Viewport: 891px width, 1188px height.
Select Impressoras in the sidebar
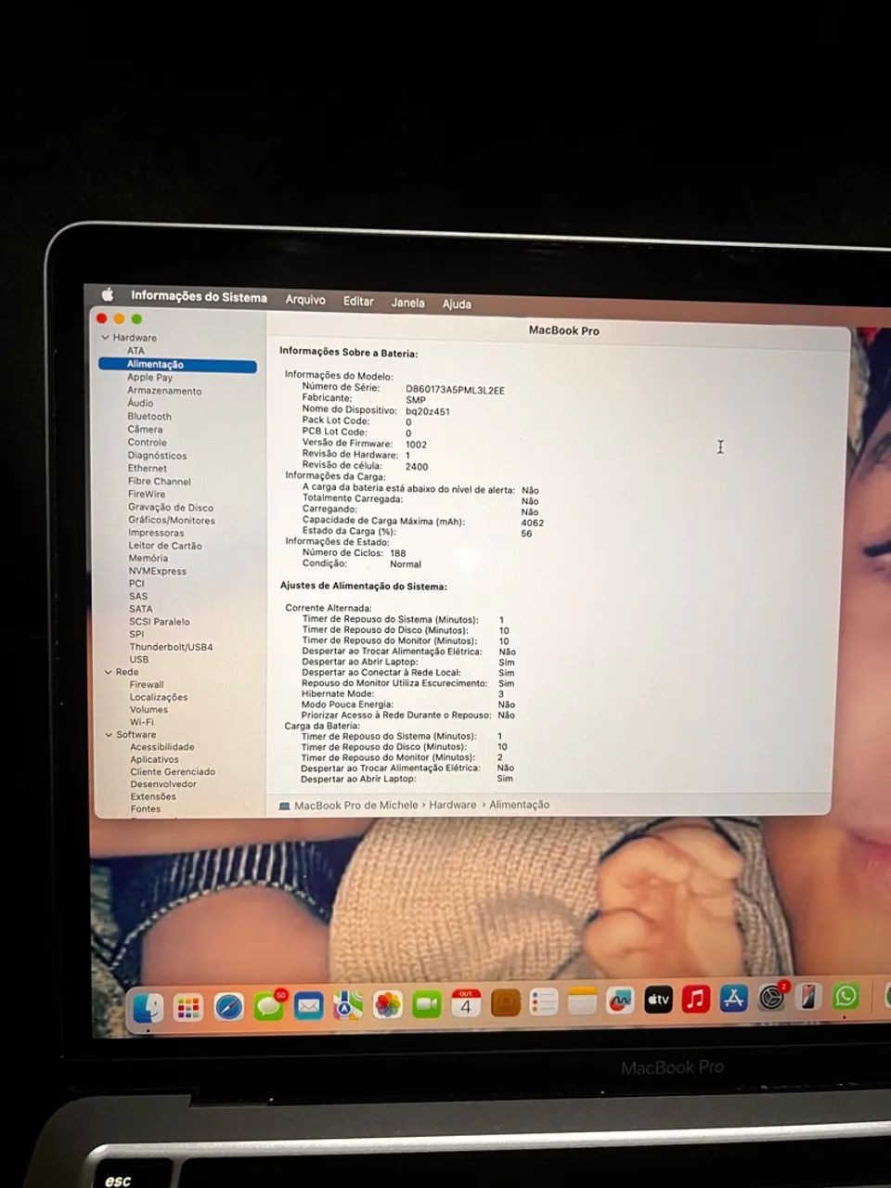(156, 533)
